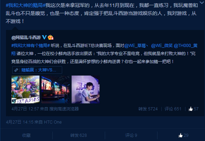Open the @WE_微笑 mention

pyautogui.click(x=162, y=46)
